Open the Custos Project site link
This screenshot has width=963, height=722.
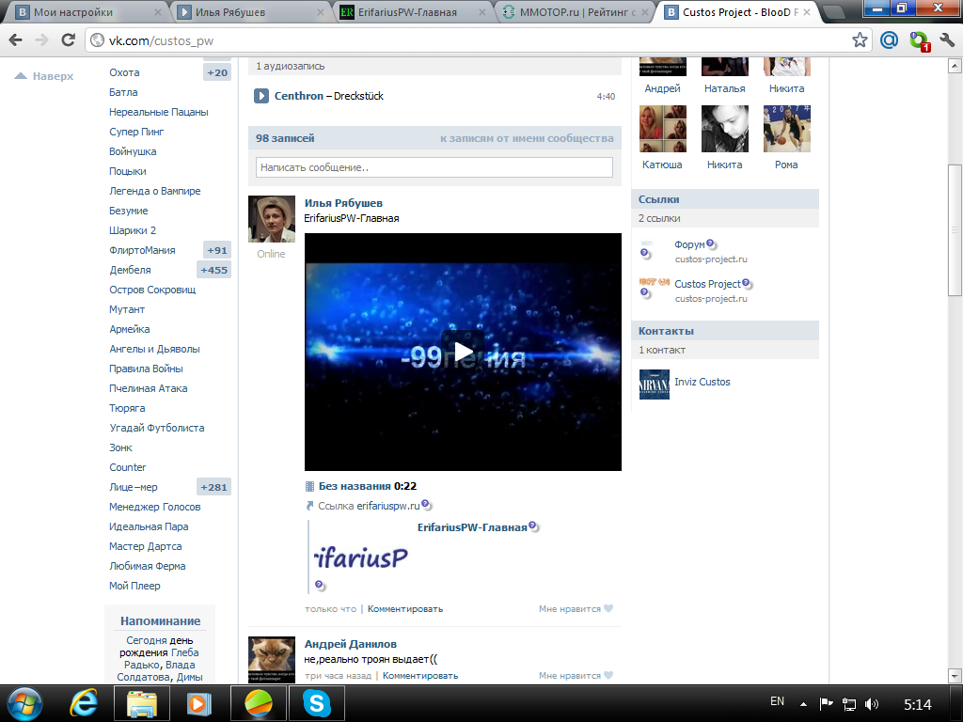click(x=707, y=284)
